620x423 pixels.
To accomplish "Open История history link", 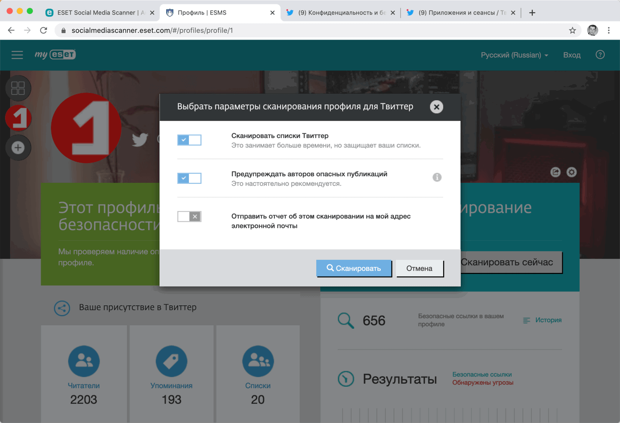I will click(542, 320).
